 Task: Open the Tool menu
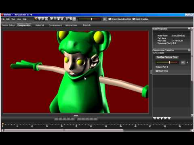coord(13,19)
